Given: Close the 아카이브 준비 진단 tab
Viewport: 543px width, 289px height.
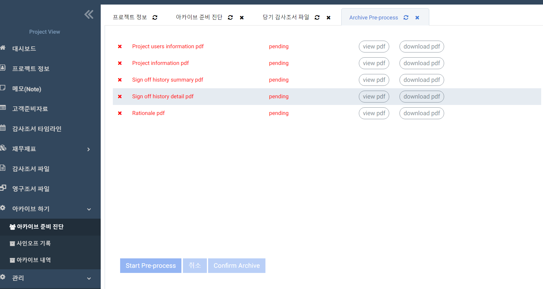Looking at the screenshot, I should [242, 18].
